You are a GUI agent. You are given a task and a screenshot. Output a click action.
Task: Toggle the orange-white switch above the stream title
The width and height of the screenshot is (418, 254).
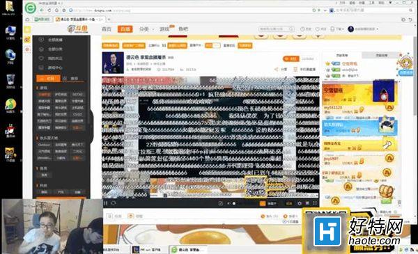[212, 45]
